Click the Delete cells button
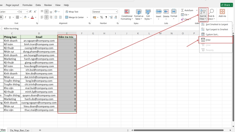 (166, 14)
